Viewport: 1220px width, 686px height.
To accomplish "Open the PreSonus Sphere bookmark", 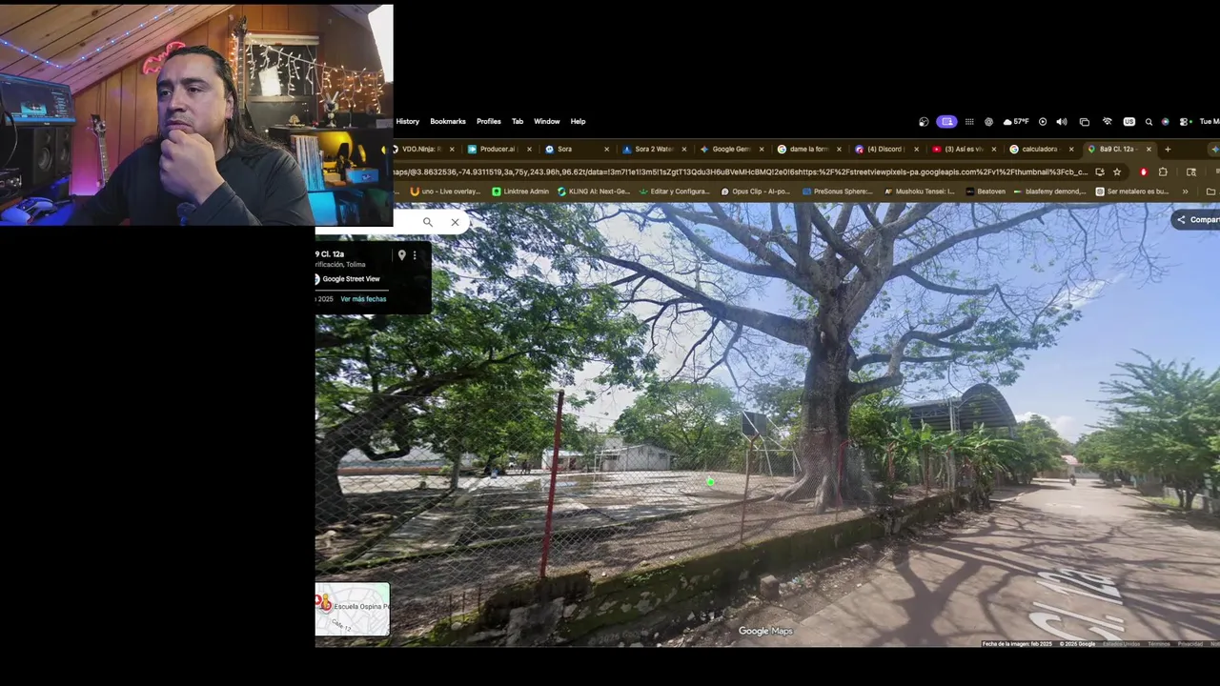I will 837,192.
